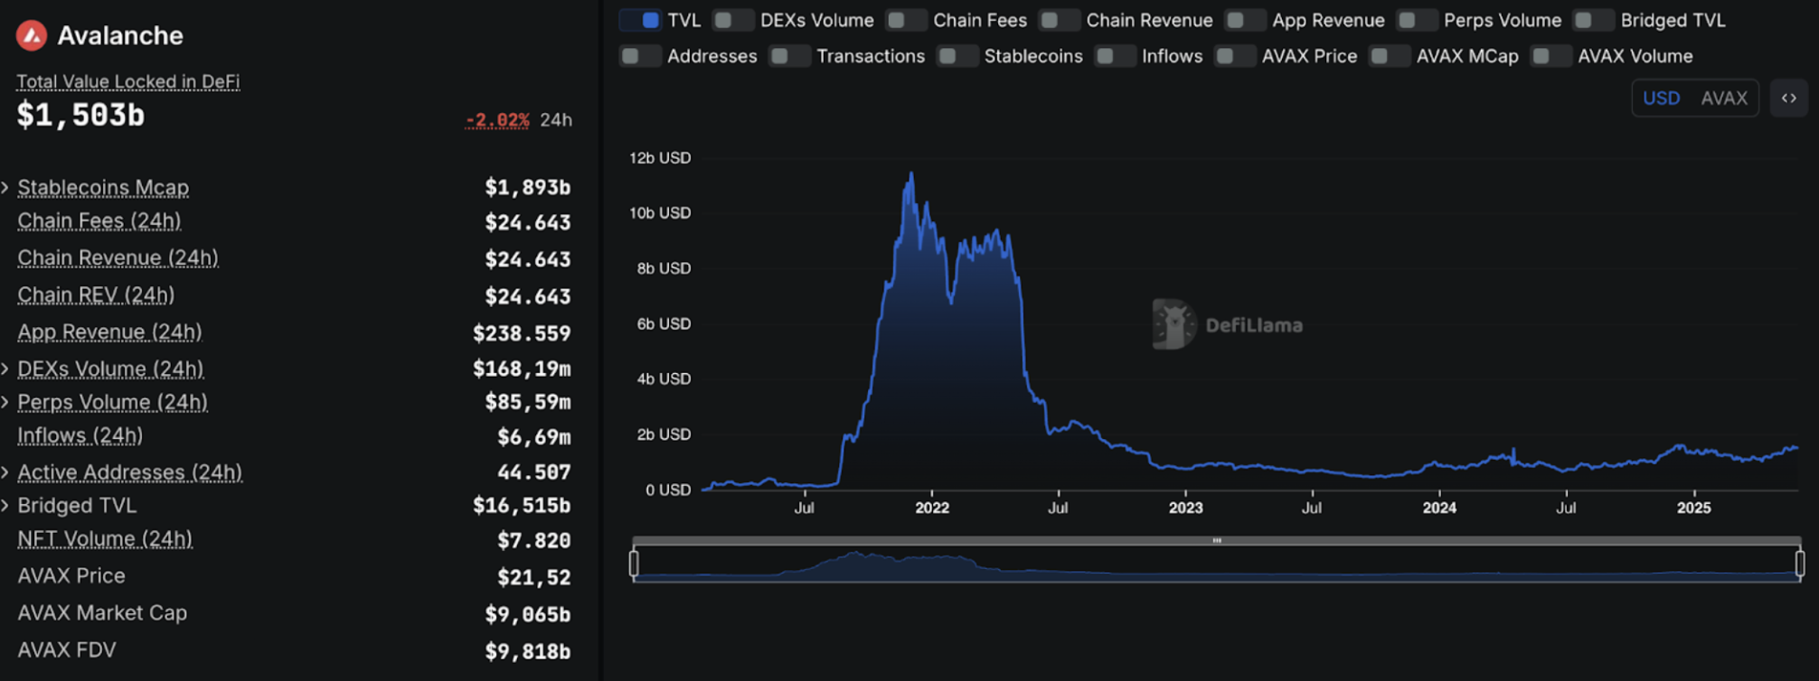Select the USD denomination tab
Image resolution: width=1819 pixels, height=681 pixels.
[1661, 98]
